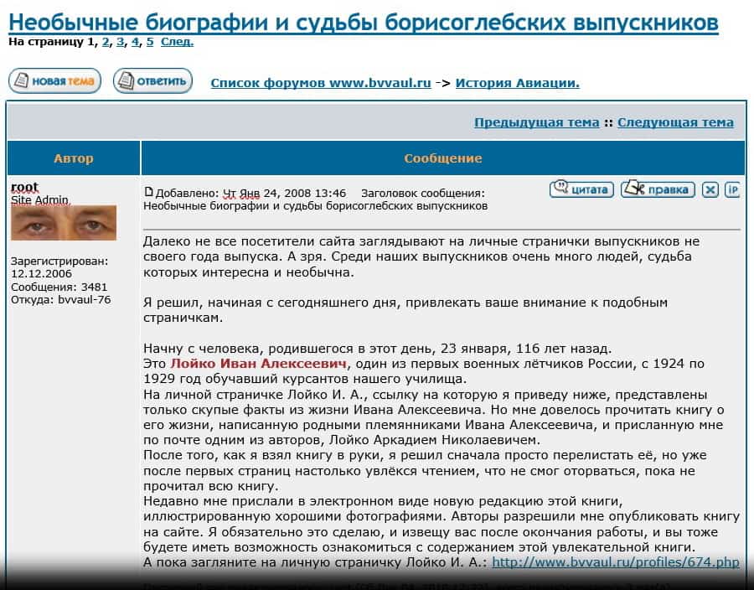Open the topic title heading link
Image resolution: width=754 pixels, height=590 pixels.
(x=364, y=22)
